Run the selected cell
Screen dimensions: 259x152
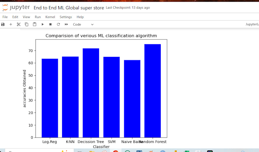click(43, 24)
